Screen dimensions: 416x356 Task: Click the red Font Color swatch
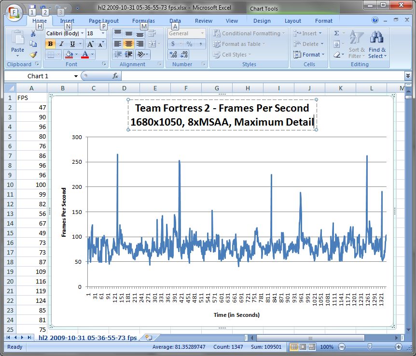tap(85, 55)
